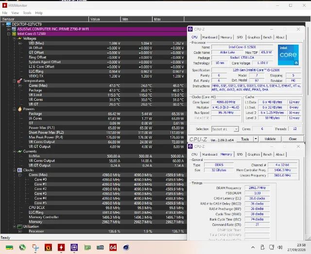Viewport: 311px width, 254px height.
Task: Click the HWMonitor title bar app icon
Action: [4, 5]
